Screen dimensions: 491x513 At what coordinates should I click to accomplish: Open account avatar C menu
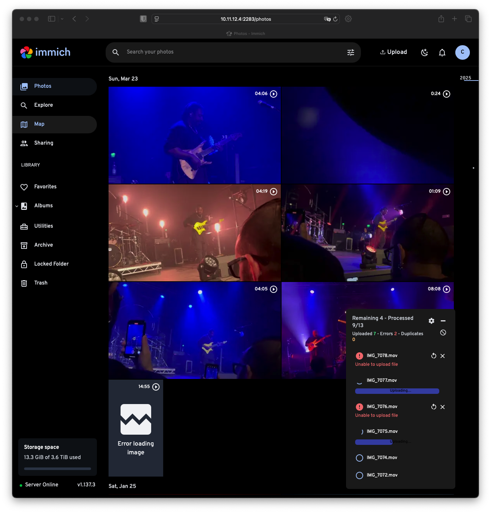463,52
